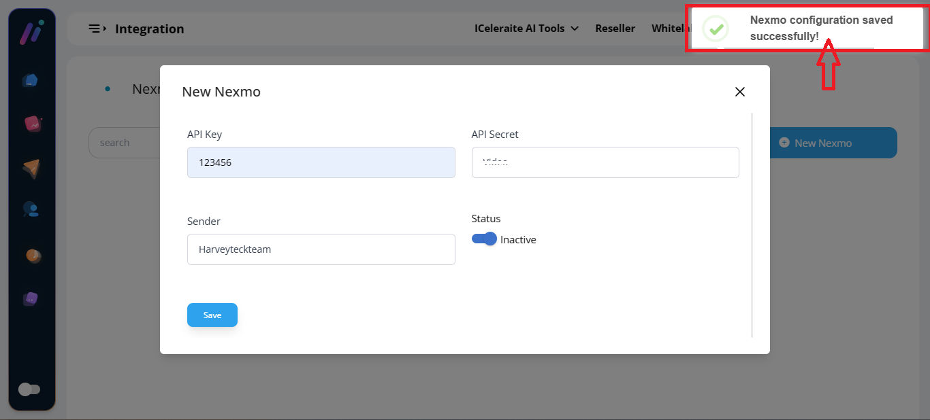Image resolution: width=930 pixels, height=420 pixels.
Task: Click the orange sphere sidebar icon
Action: tap(33, 256)
